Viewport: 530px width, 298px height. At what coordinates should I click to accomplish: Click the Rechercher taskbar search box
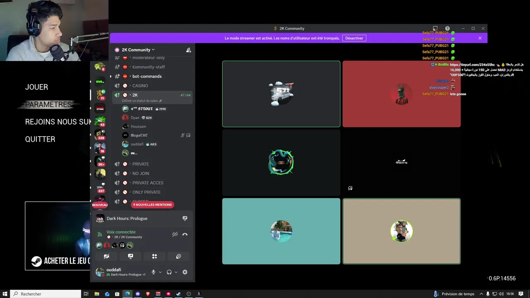pos(46,294)
